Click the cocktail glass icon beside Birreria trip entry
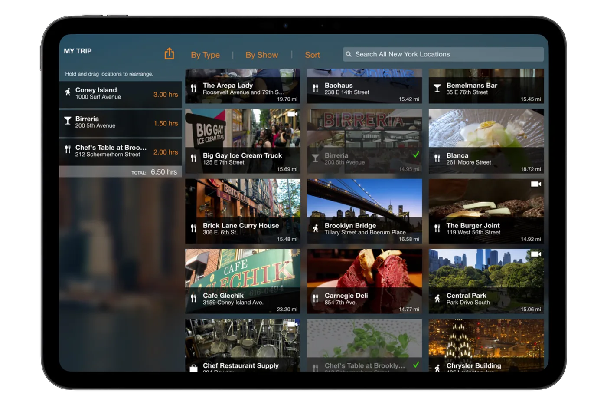 point(68,121)
